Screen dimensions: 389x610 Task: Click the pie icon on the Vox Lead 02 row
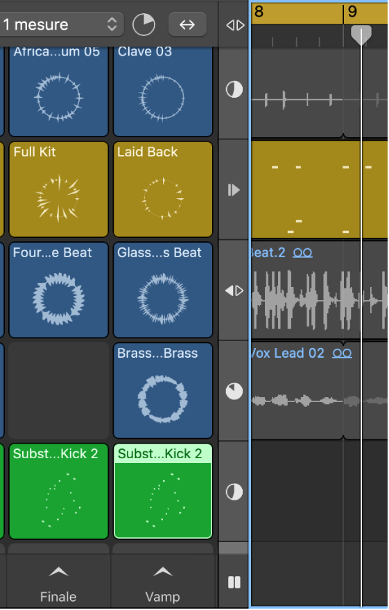tap(234, 392)
